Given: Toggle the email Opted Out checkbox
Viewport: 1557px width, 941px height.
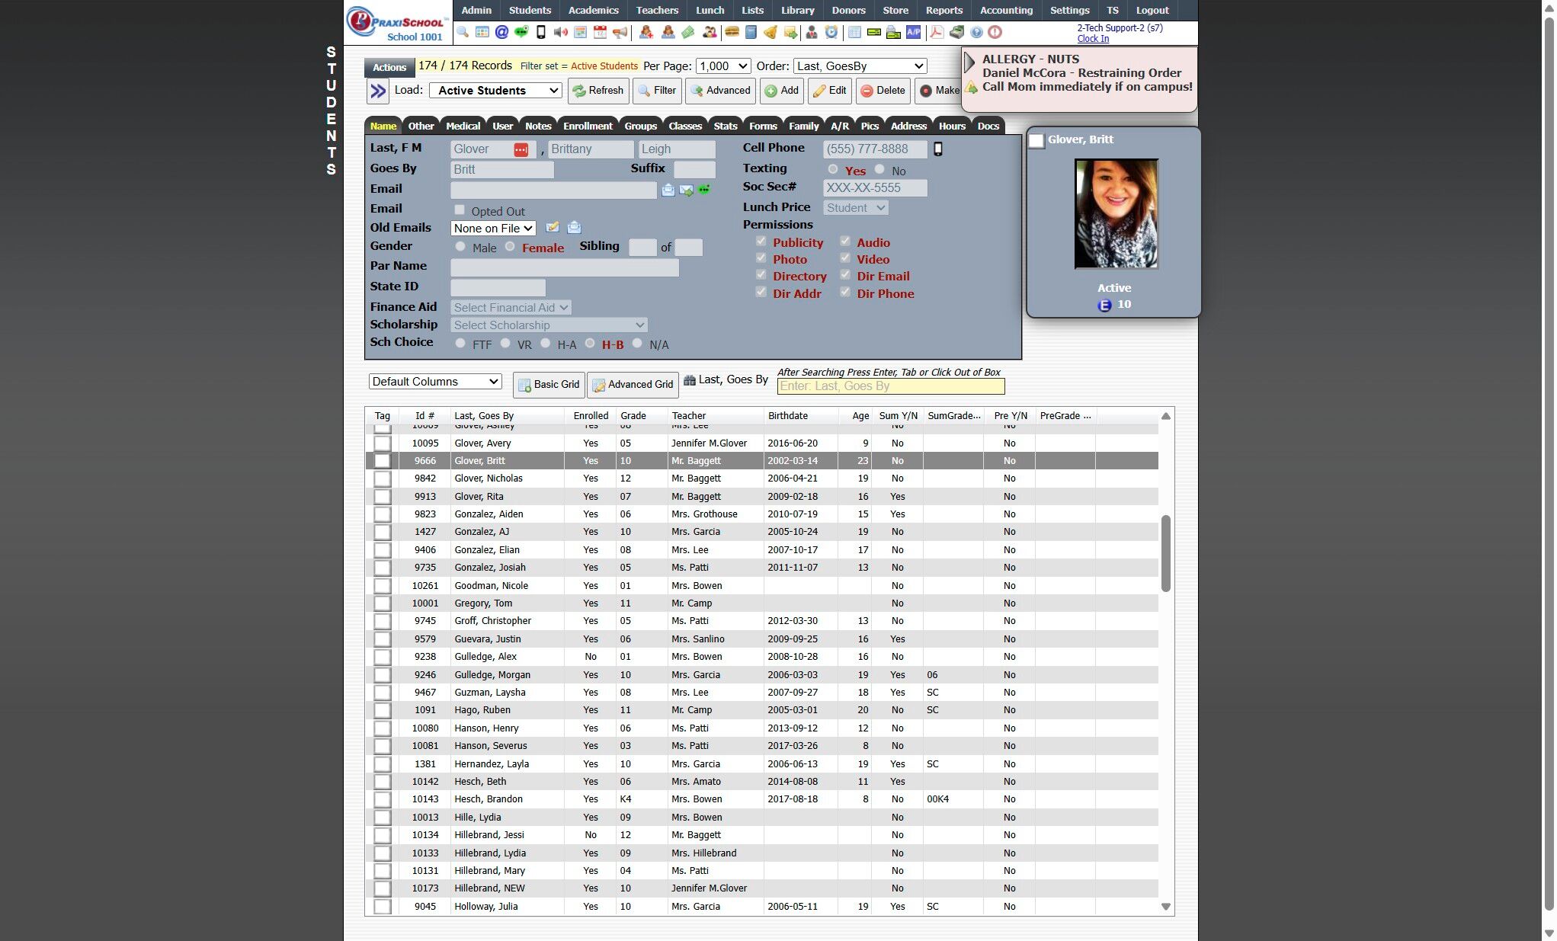Looking at the screenshot, I should (460, 210).
